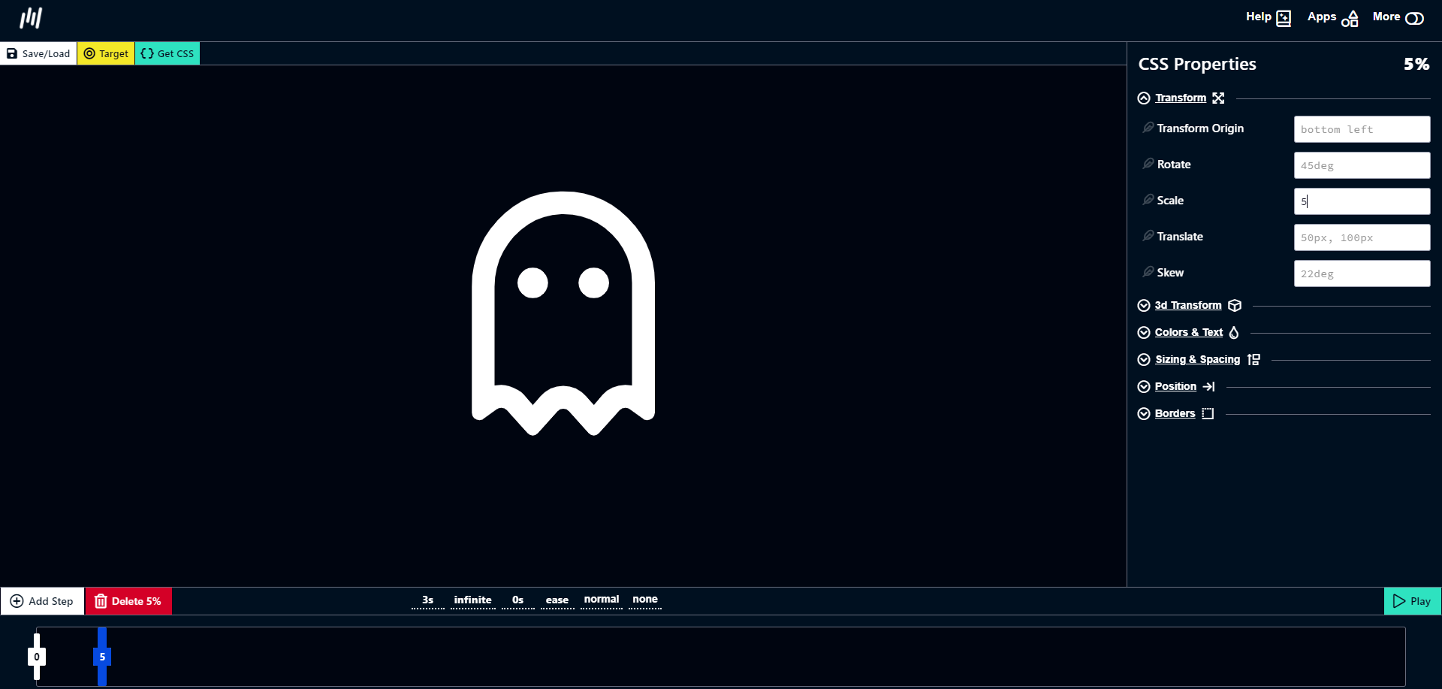Focus the Skew input field
The height and width of the screenshot is (689, 1442).
coord(1362,273)
